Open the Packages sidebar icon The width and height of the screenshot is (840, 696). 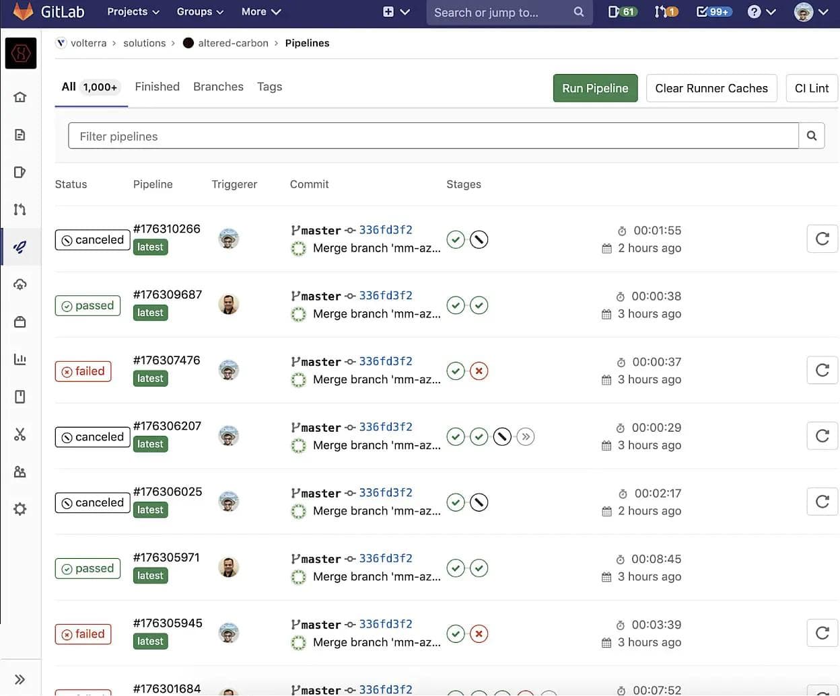pos(21,321)
